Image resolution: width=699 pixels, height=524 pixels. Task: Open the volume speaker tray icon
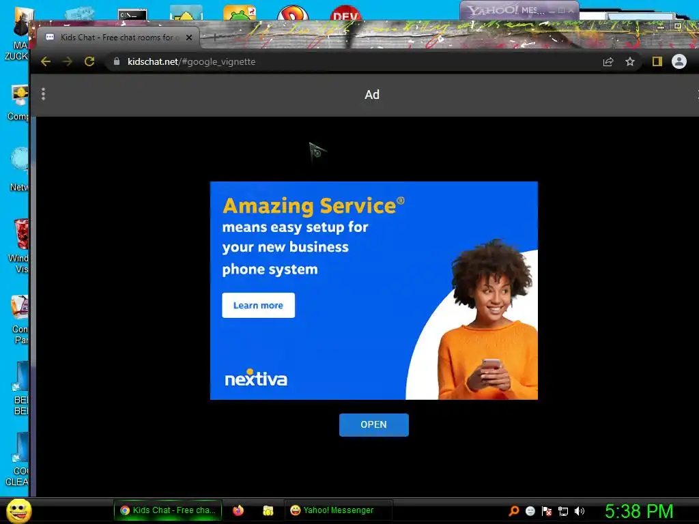coord(579,510)
